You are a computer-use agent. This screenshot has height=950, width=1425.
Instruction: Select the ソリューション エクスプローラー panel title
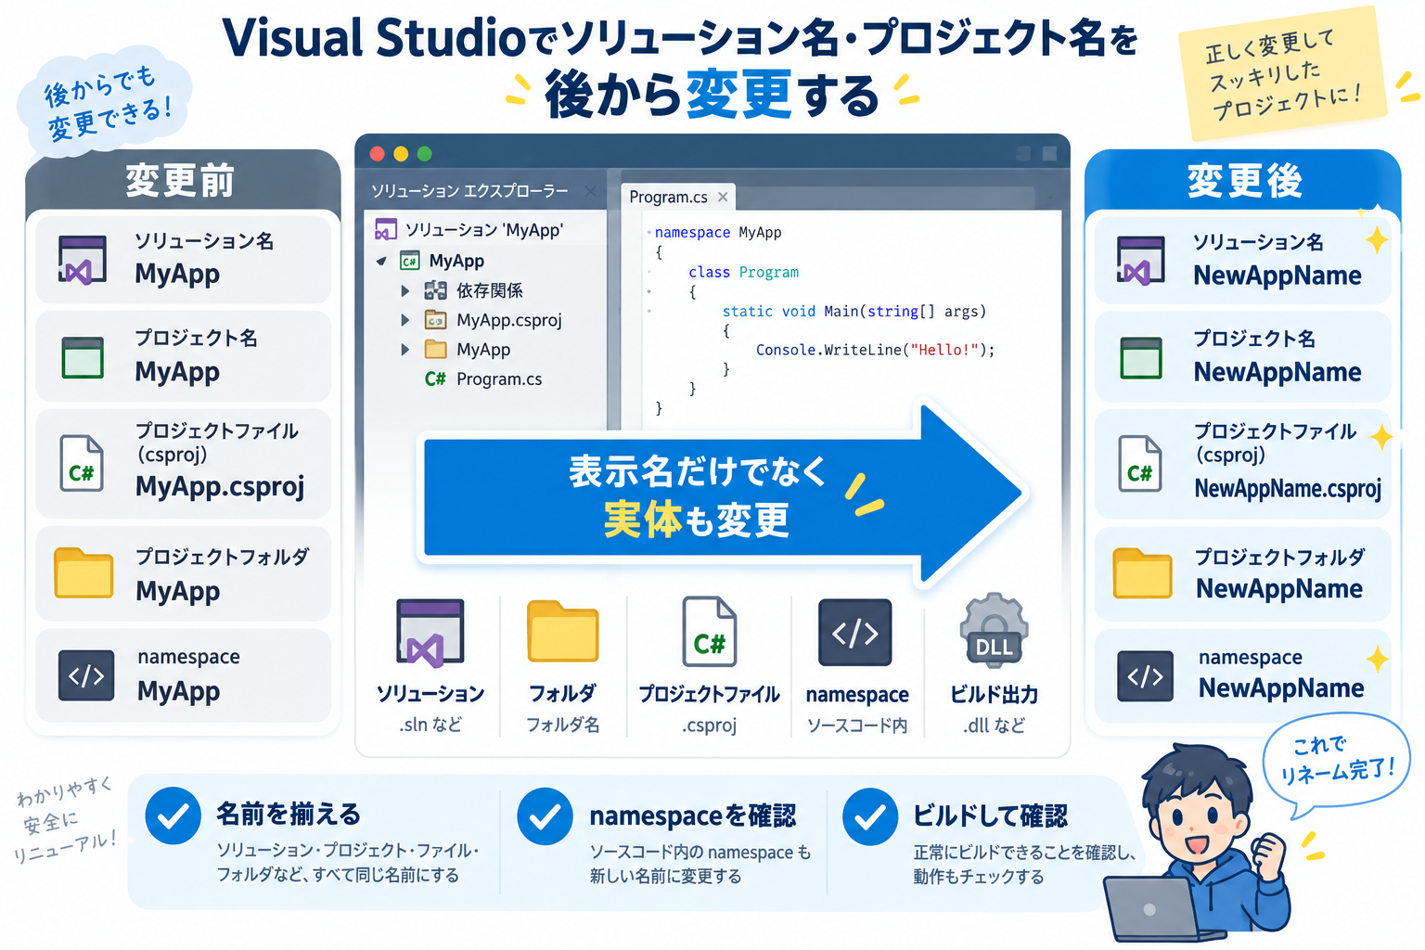pyautogui.click(x=469, y=191)
